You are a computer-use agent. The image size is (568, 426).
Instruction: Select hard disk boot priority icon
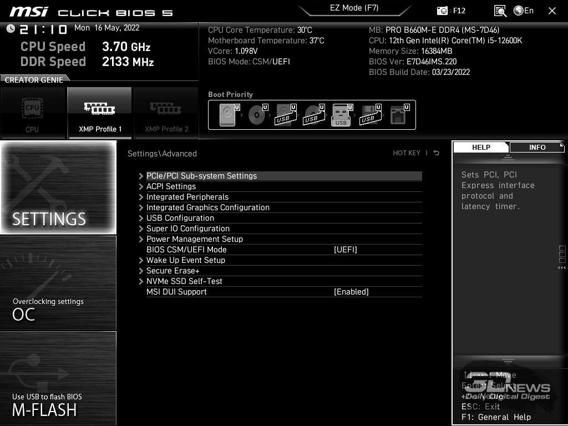click(230, 114)
